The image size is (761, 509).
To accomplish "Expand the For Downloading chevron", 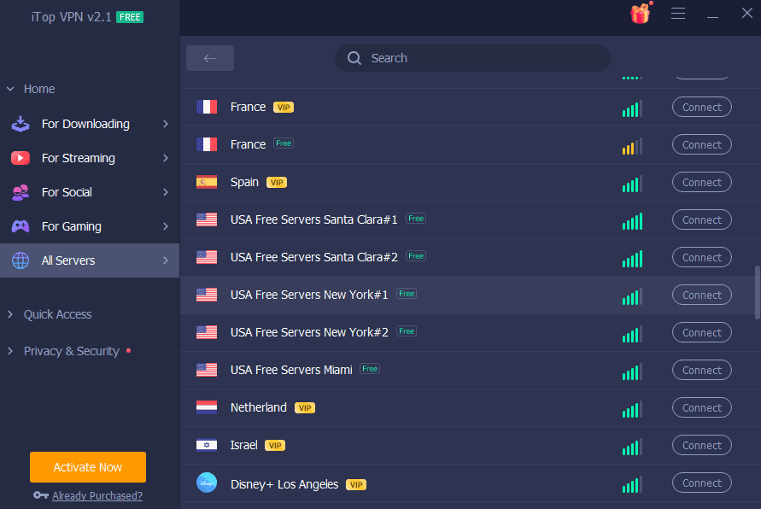I will (166, 124).
